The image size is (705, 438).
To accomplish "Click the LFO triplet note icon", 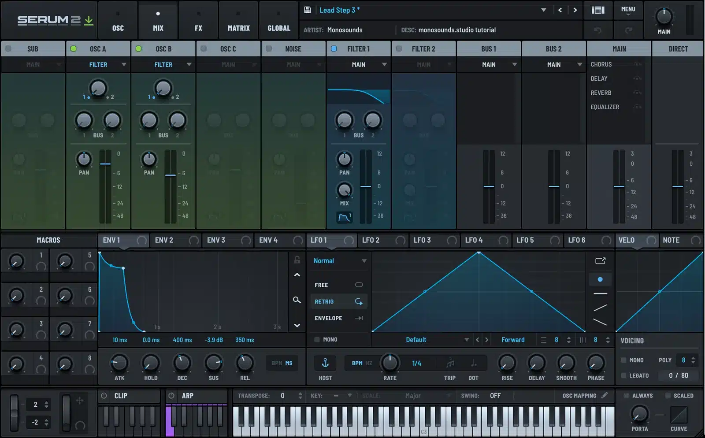I will point(450,363).
